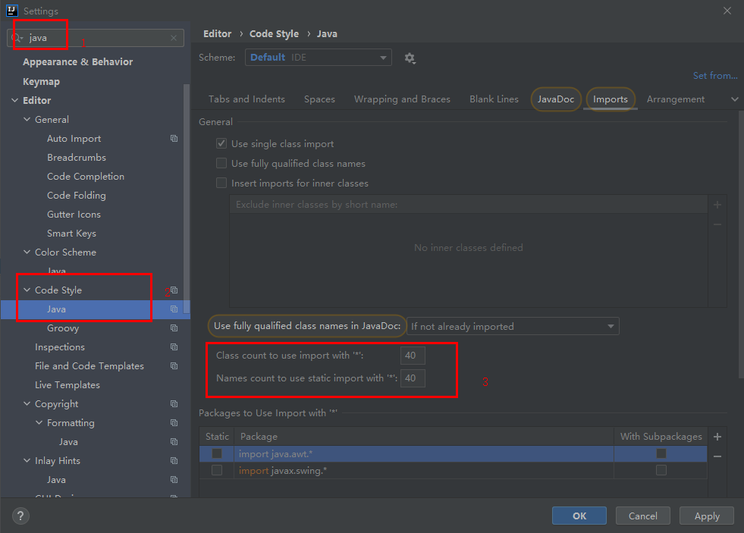Select Live Templates in settings tree

pos(67,384)
